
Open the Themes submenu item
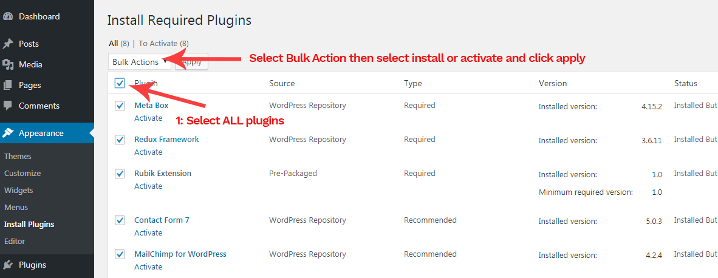(18, 157)
